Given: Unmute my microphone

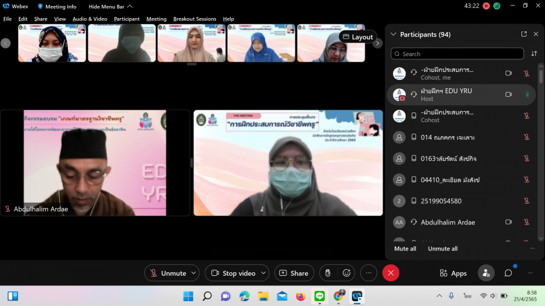Looking at the screenshot, I should click(167, 273).
